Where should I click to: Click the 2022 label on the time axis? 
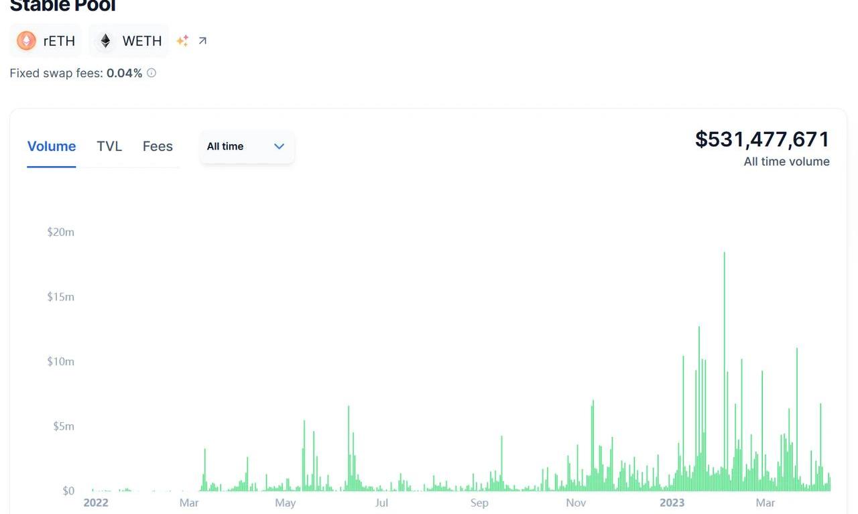click(96, 503)
